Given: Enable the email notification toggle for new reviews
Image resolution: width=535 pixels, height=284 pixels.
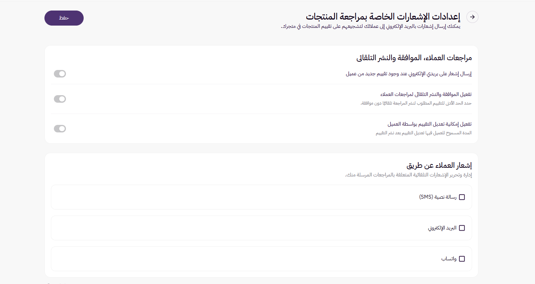Looking at the screenshot, I should pos(60,74).
